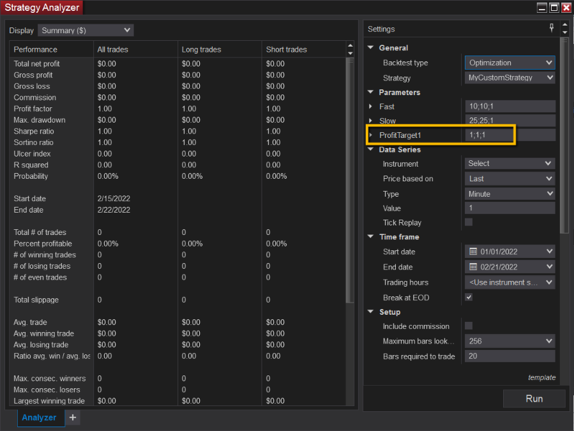This screenshot has width=574, height=431.
Task: Click the Start date value 2/15/2022
Action: coord(114,199)
